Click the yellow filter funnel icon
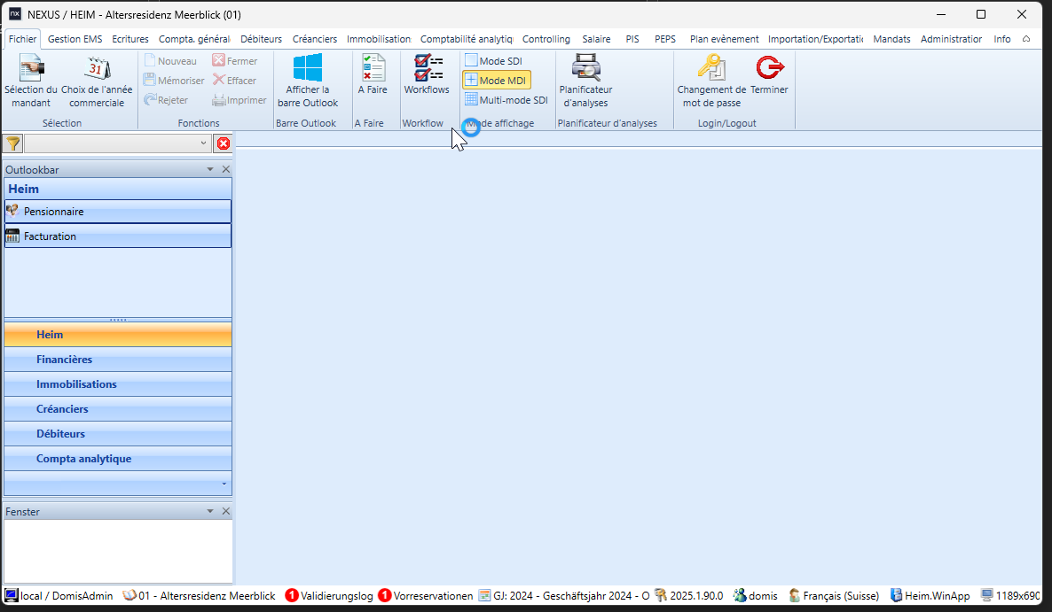The image size is (1052, 612). pyautogui.click(x=13, y=143)
